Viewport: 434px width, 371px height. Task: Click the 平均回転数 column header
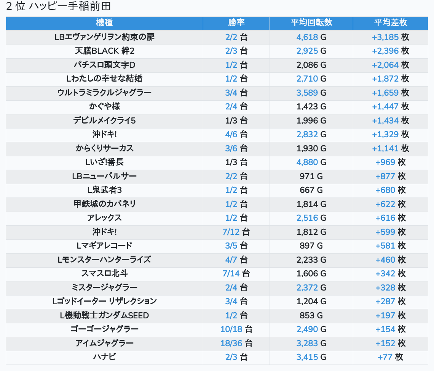pyautogui.click(x=311, y=23)
